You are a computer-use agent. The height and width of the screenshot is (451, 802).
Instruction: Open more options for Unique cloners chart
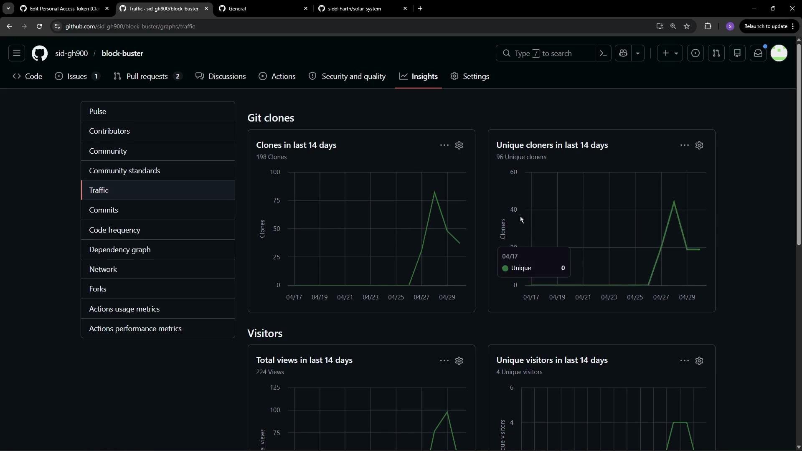click(685, 145)
